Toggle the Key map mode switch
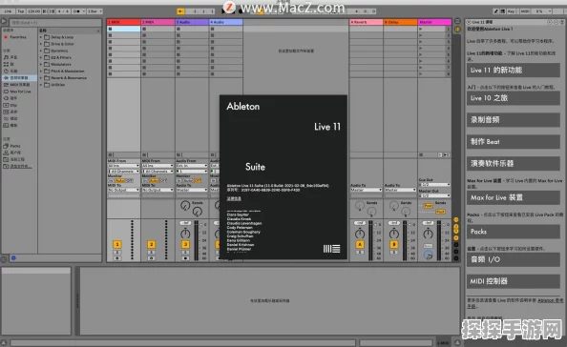This screenshot has width=567, height=347. click(x=511, y=11)
